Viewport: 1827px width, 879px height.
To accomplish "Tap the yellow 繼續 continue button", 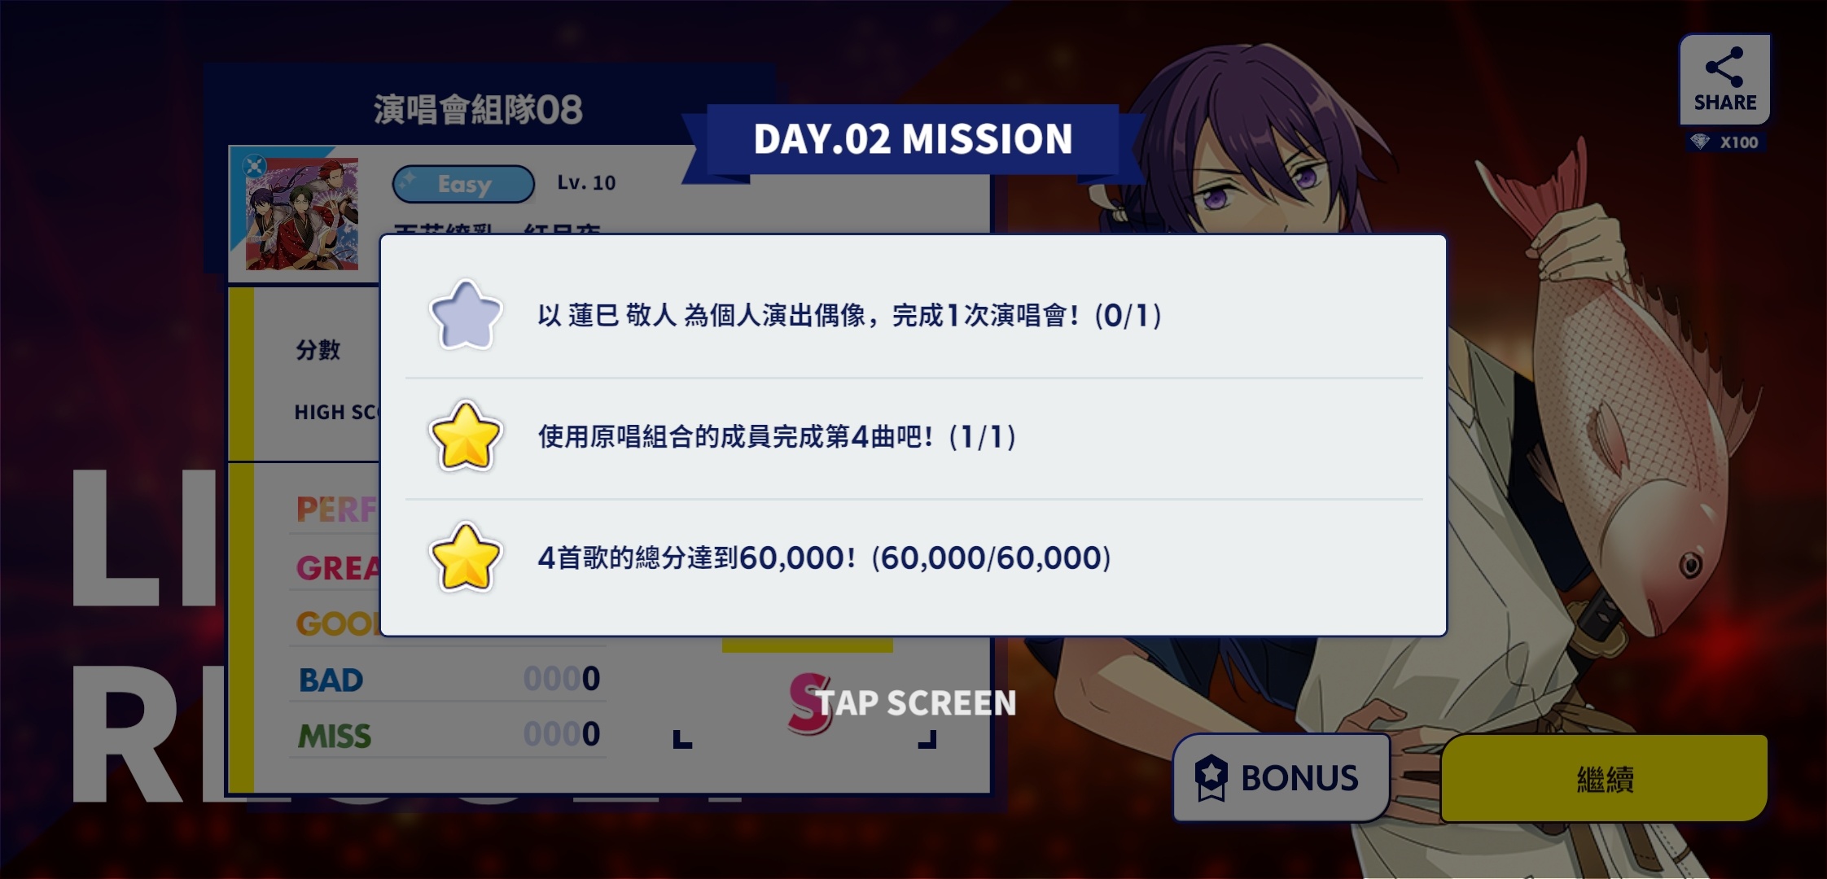I will (x=1604, y=779).
